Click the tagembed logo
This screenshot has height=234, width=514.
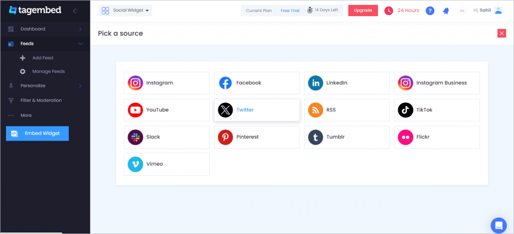click(35, 10)
